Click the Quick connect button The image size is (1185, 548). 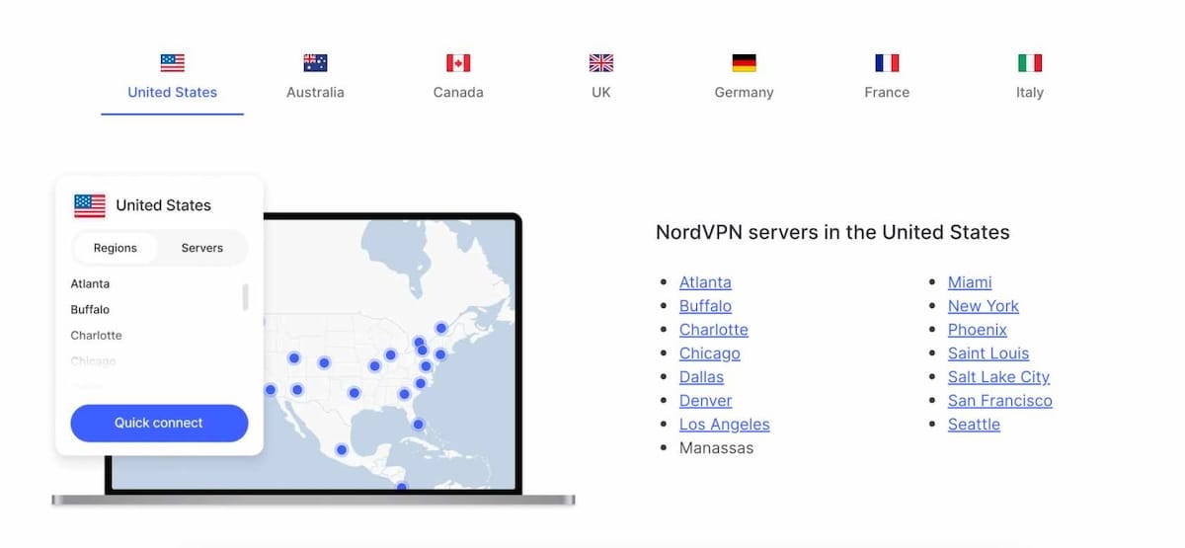[x=159, y=423]
